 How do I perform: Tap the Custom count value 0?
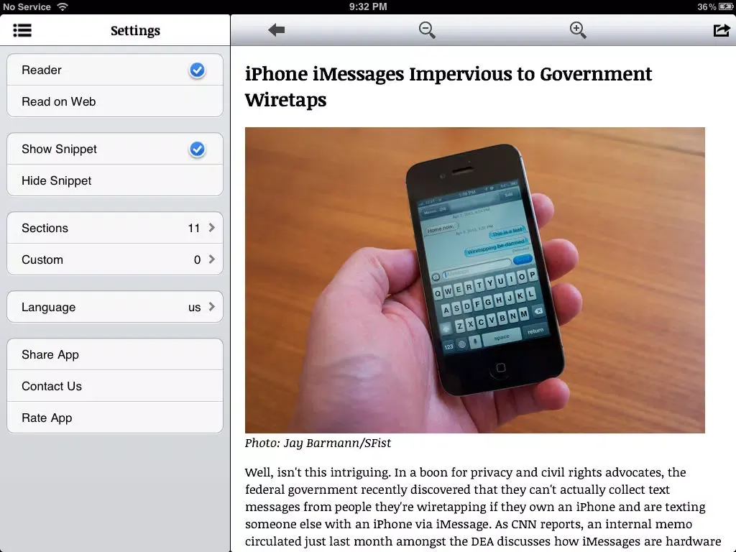tap(197, 259)
